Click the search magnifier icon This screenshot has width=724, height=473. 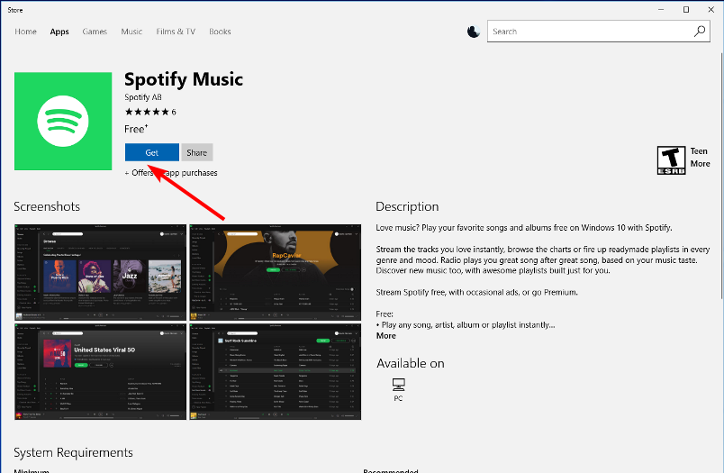700,32
